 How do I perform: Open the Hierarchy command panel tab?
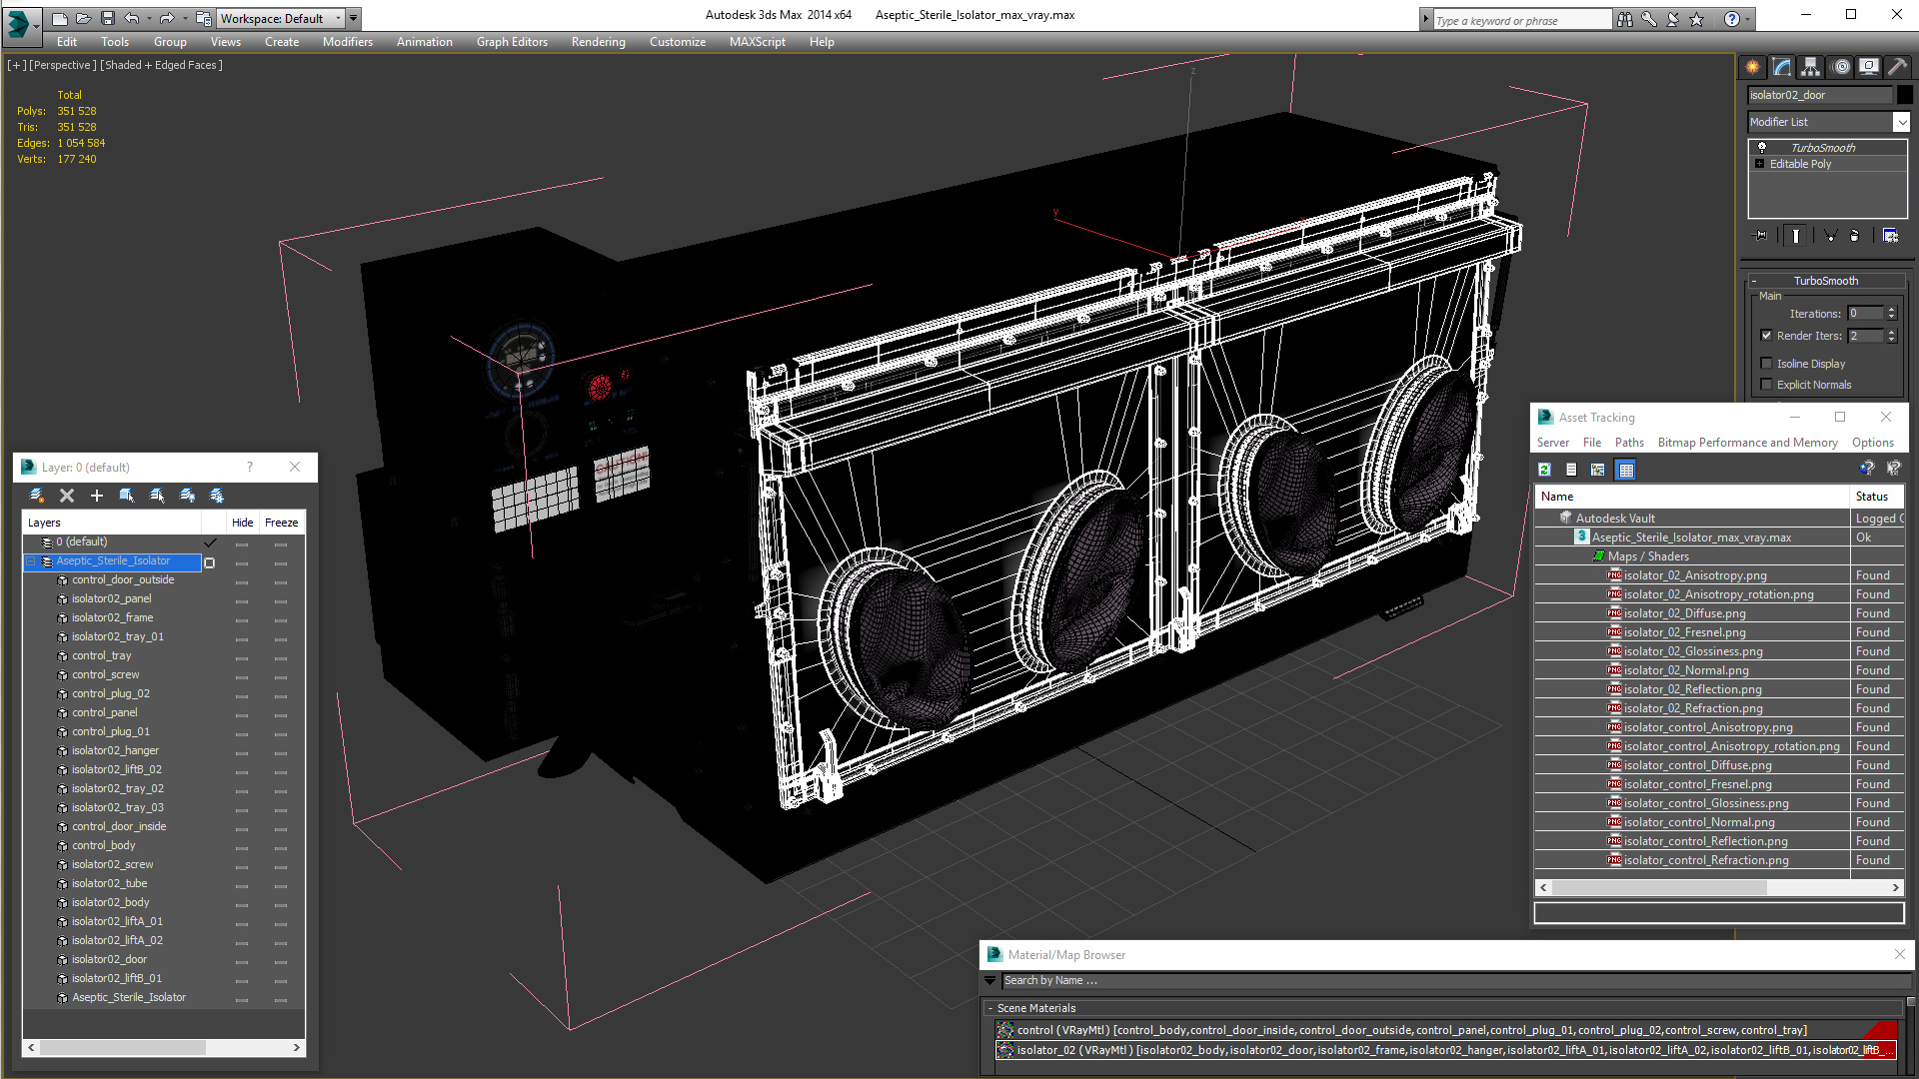pyautogui.click(x=1811, y=67)
